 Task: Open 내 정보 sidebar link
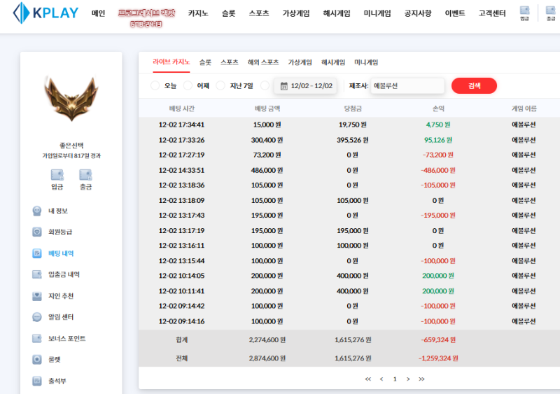pos(58,211)
